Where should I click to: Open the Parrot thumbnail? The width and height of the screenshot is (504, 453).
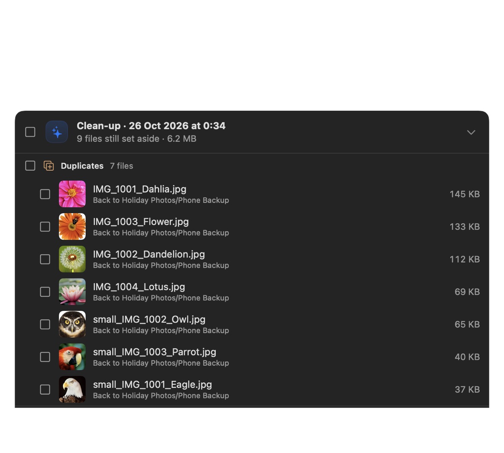[72, 357]
